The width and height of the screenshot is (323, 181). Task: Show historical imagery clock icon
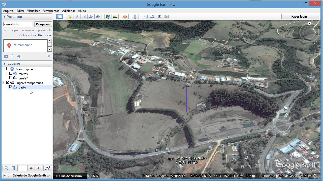coord(108,17)
